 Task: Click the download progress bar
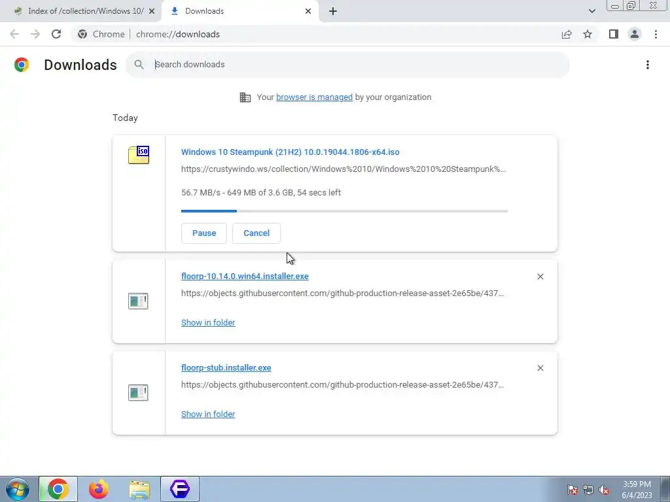(344, 211)
